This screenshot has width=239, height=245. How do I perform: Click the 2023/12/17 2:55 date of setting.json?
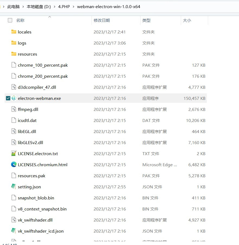tap(110, 187)
